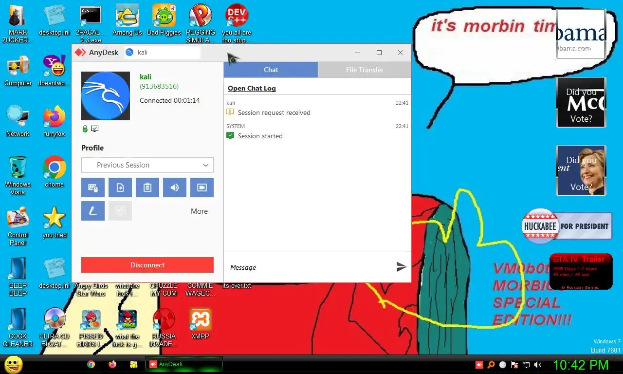The height and width of the screenshot is (374, 623).
Task: Switch to the File Transfer tab
Action: (x=365, y=70)
